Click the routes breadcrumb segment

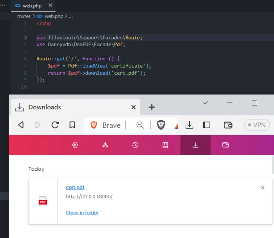coord(24,16)
